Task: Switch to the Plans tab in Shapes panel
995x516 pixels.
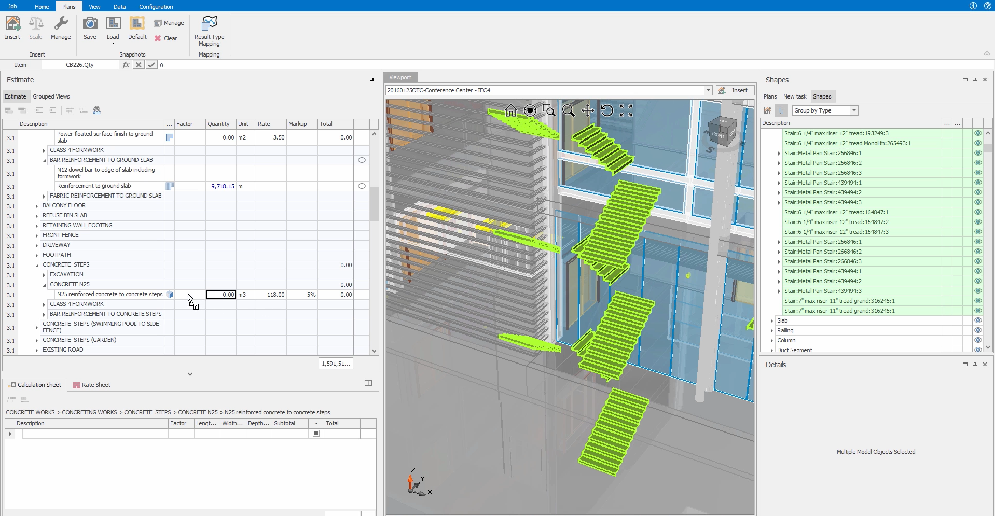Action: (x=770, y=96)
